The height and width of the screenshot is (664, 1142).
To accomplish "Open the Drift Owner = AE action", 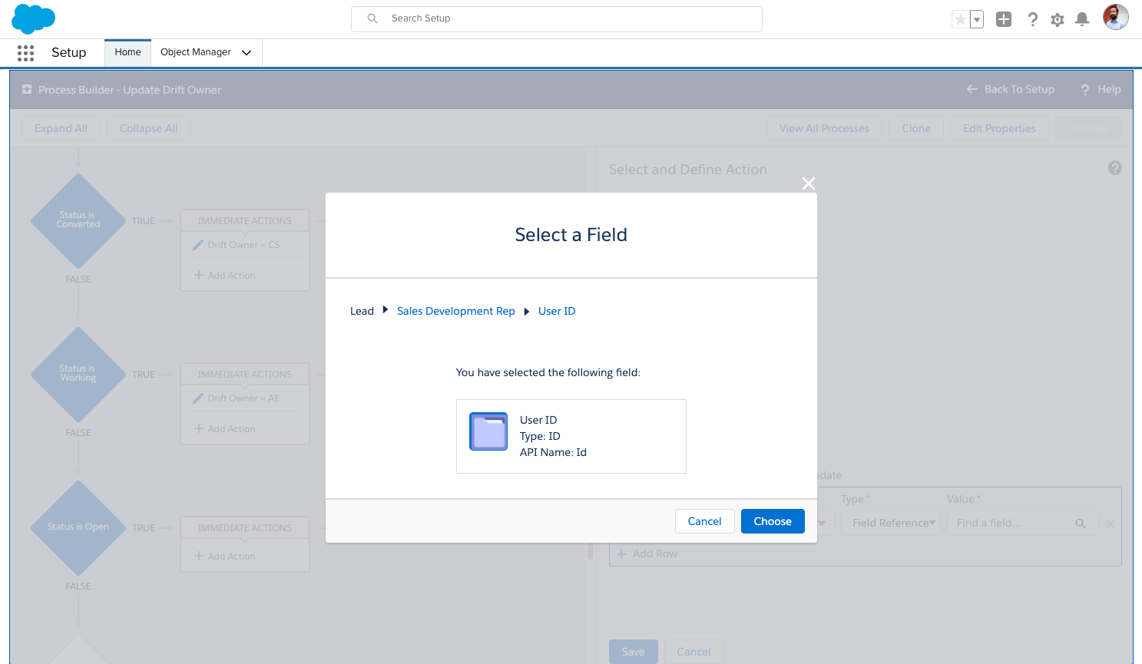I will 243,398.
